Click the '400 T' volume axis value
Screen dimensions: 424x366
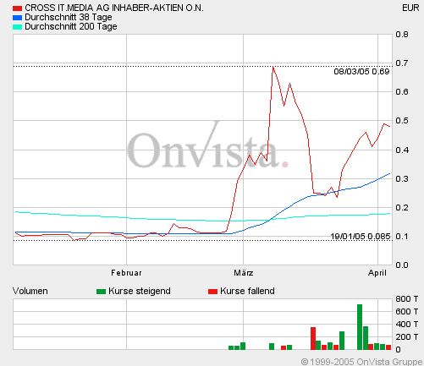click(407, 324)
